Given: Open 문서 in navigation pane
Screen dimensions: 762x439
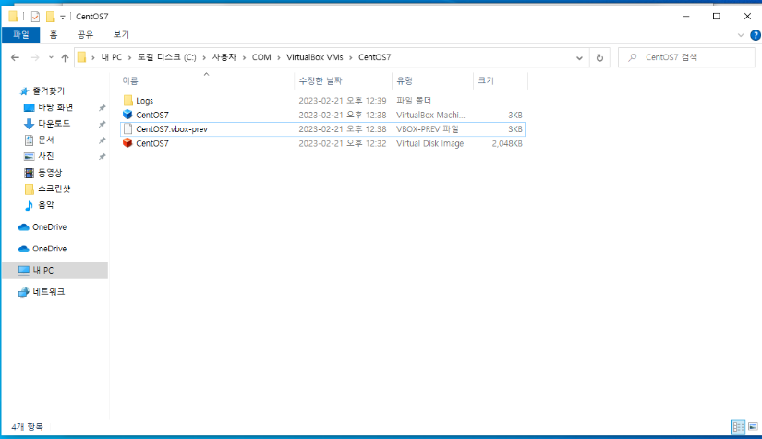Looking at the screenshot, I should 45,140.
